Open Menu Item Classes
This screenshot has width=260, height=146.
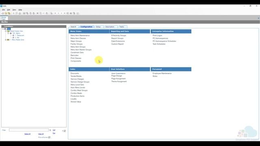[x=78, y=38]
